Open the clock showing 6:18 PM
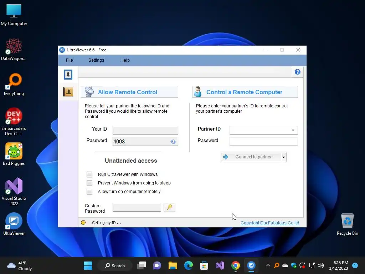365x274 pixels. [x=339, y=265]
